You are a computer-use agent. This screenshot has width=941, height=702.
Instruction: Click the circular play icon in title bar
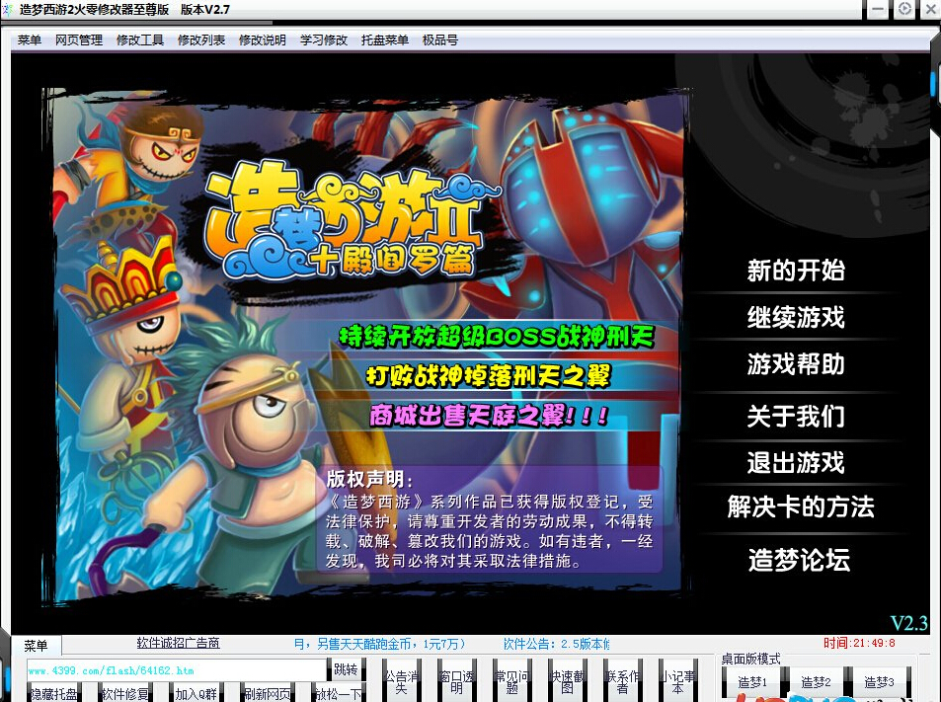[x=904, y=9]
